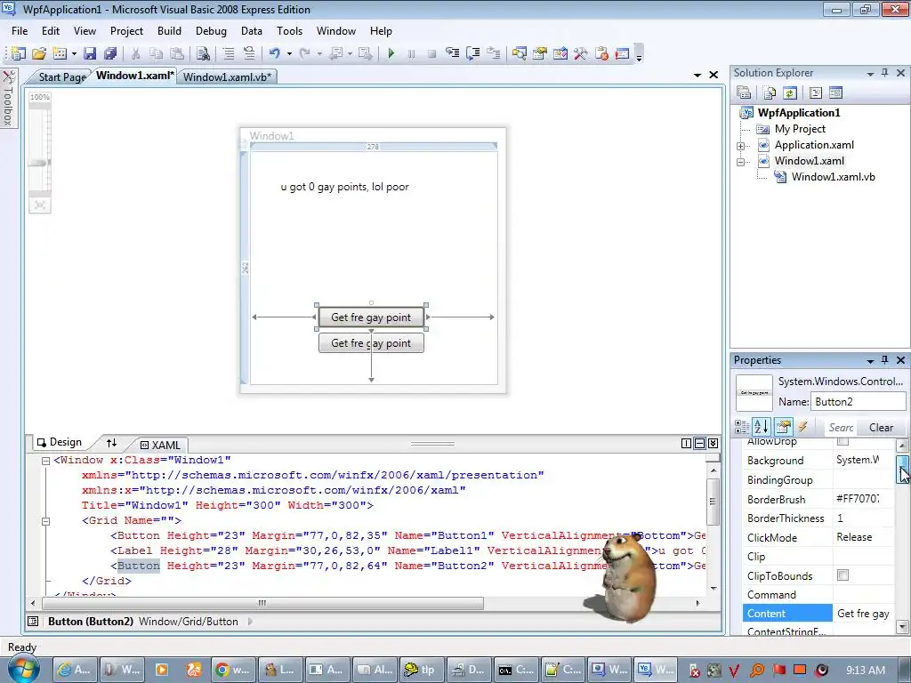The image size is (911, 683).
Task: Click the Add New Item toolbar icon
Action: (x=60, y=54)
